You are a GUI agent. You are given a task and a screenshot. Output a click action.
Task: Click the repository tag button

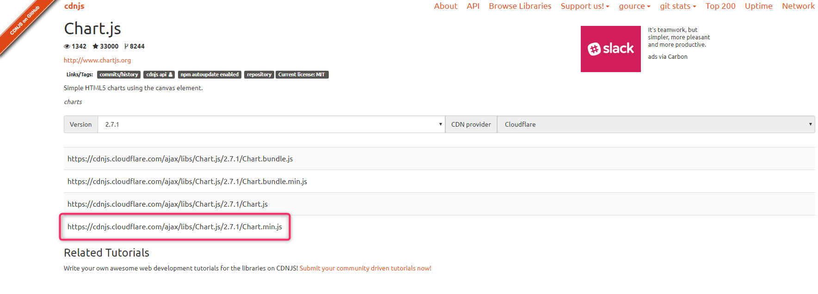tap(259, 74)
